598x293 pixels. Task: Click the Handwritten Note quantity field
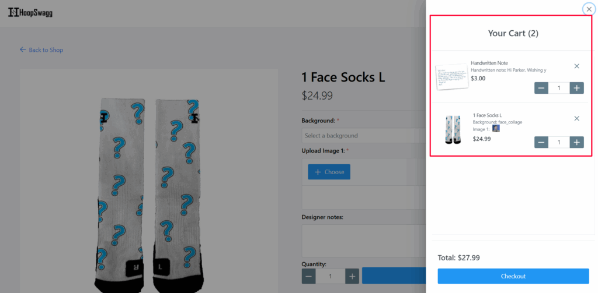pyautogui.click(x=559, y=88)
